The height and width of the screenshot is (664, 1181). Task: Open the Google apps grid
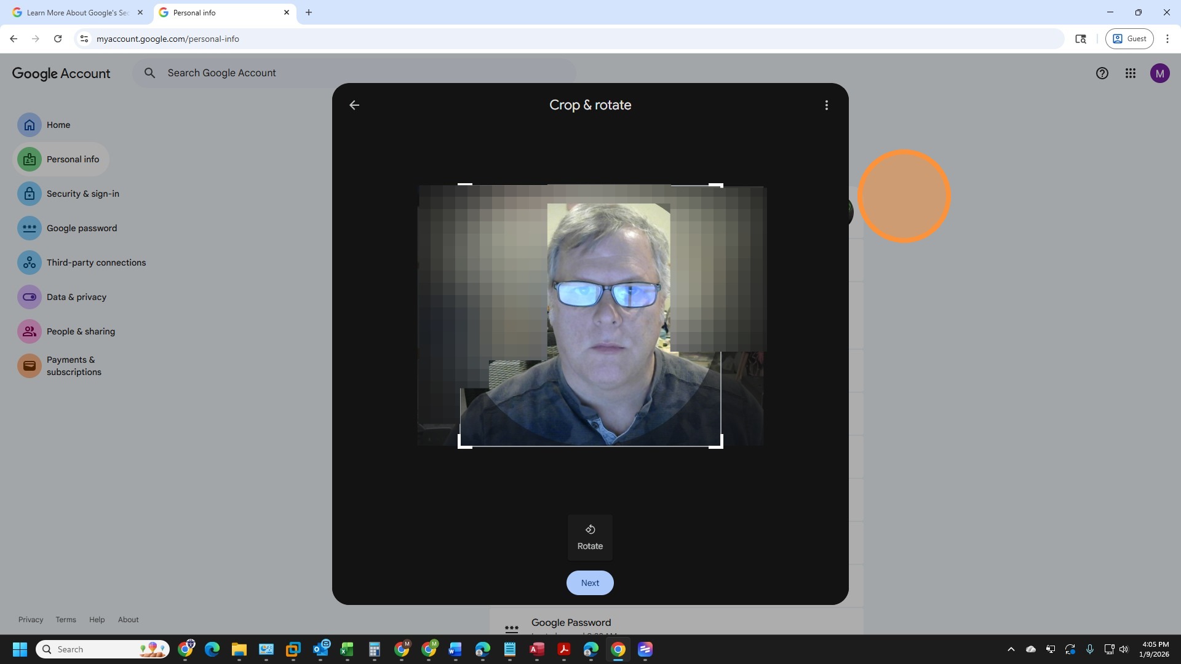coord(1130,73)
